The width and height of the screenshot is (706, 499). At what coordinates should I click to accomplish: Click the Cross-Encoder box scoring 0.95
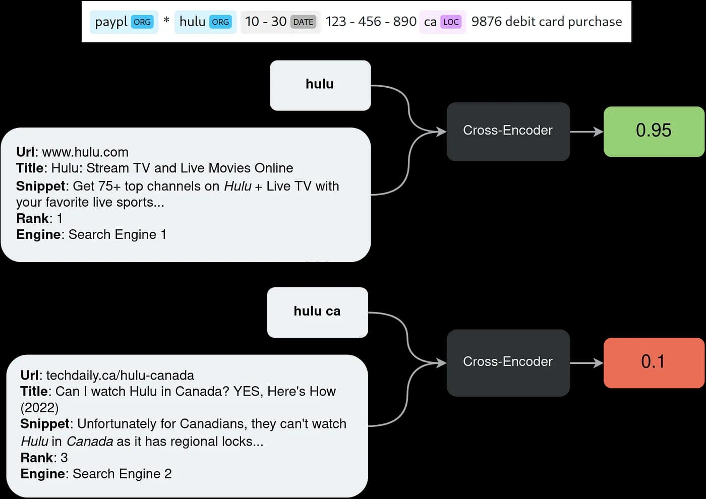508,132
